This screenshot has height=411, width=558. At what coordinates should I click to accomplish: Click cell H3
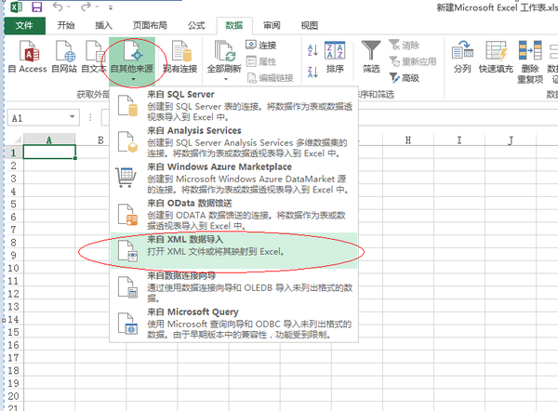pos(408,178)
